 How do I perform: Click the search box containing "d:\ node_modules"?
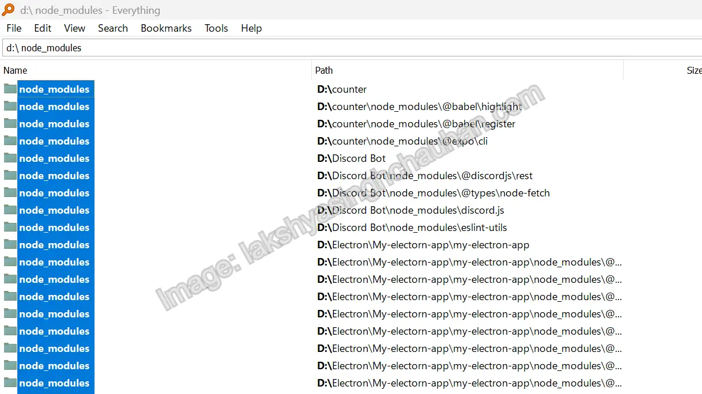coord(352,48)
